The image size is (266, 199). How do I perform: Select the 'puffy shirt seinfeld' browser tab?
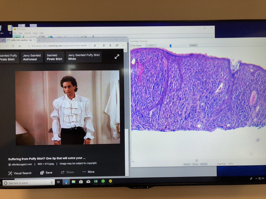(21, 40)
